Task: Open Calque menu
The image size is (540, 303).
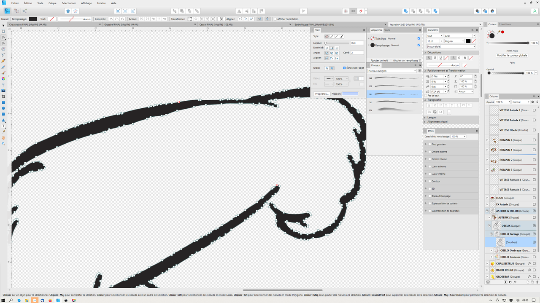Action: tap(52, 3)
